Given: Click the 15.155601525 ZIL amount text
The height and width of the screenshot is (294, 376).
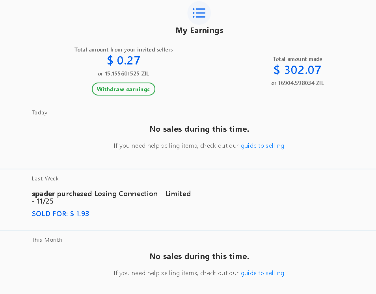Looking at the screenshot, I should 127,73.
